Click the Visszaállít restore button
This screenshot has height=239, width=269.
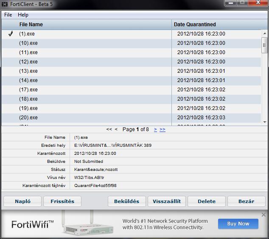(x=167, y=201)
